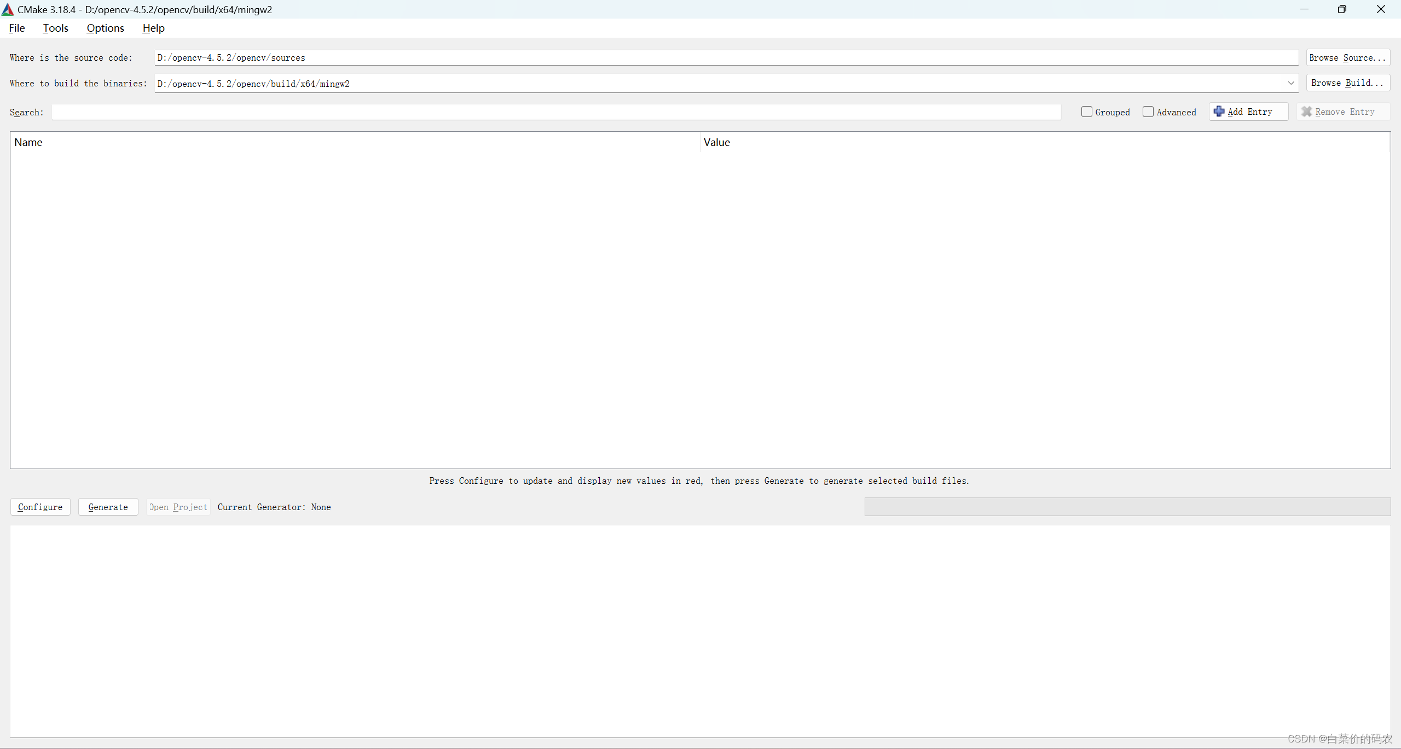Enable the Grouped checkbox
The width and height of the screenshot is (1401, 749).
[1087, 112]
